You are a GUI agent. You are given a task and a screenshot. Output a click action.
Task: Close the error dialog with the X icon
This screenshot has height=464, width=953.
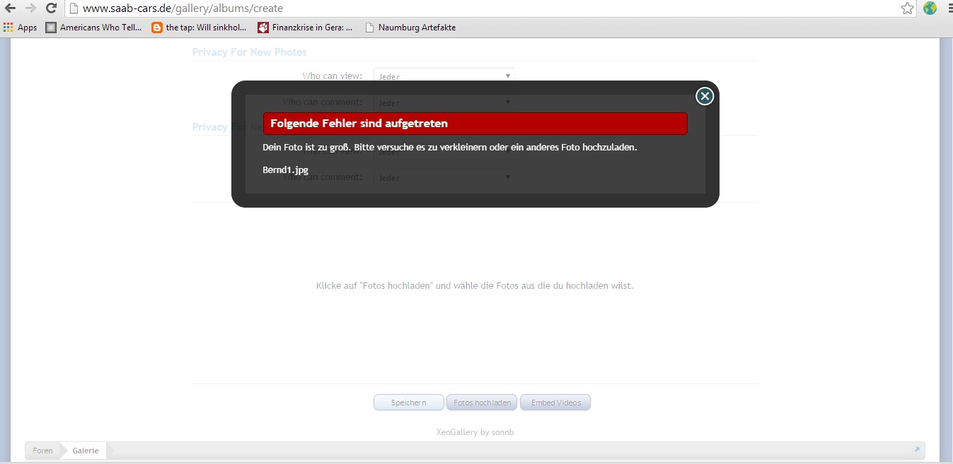(704, 96)
